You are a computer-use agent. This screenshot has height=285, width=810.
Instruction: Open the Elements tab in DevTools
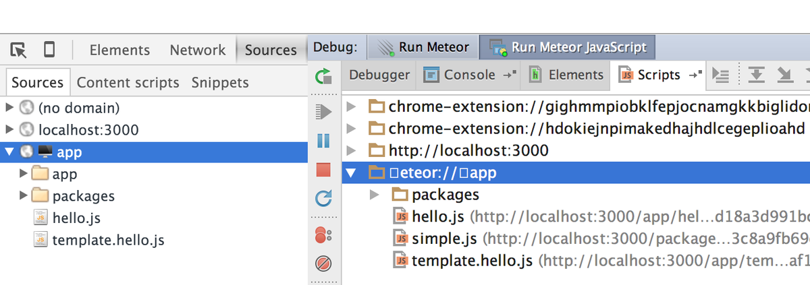point(119,50)
